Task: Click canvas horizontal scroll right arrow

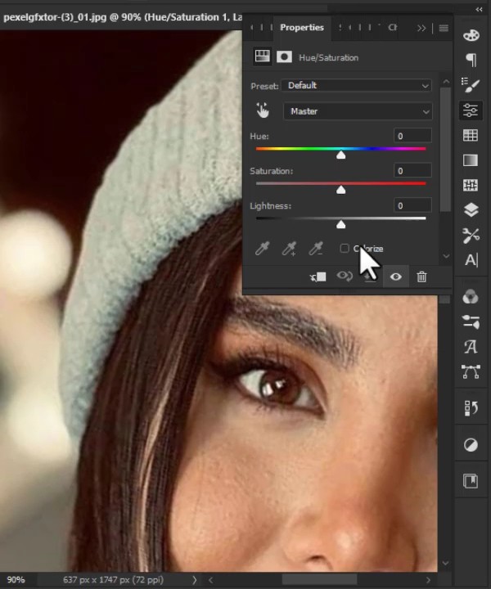Action: pyautogui.click(x=428, y=580)
